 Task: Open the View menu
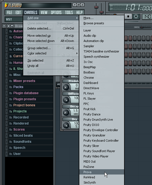[x=44, y=12]
